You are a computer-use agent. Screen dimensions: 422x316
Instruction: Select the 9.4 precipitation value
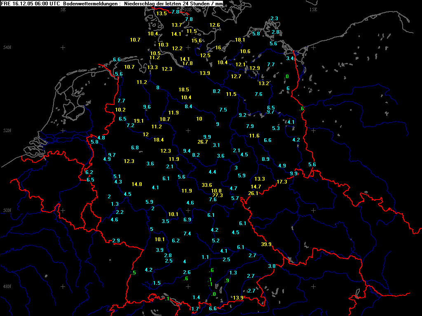pyautogui.click(x=187, y=151)
